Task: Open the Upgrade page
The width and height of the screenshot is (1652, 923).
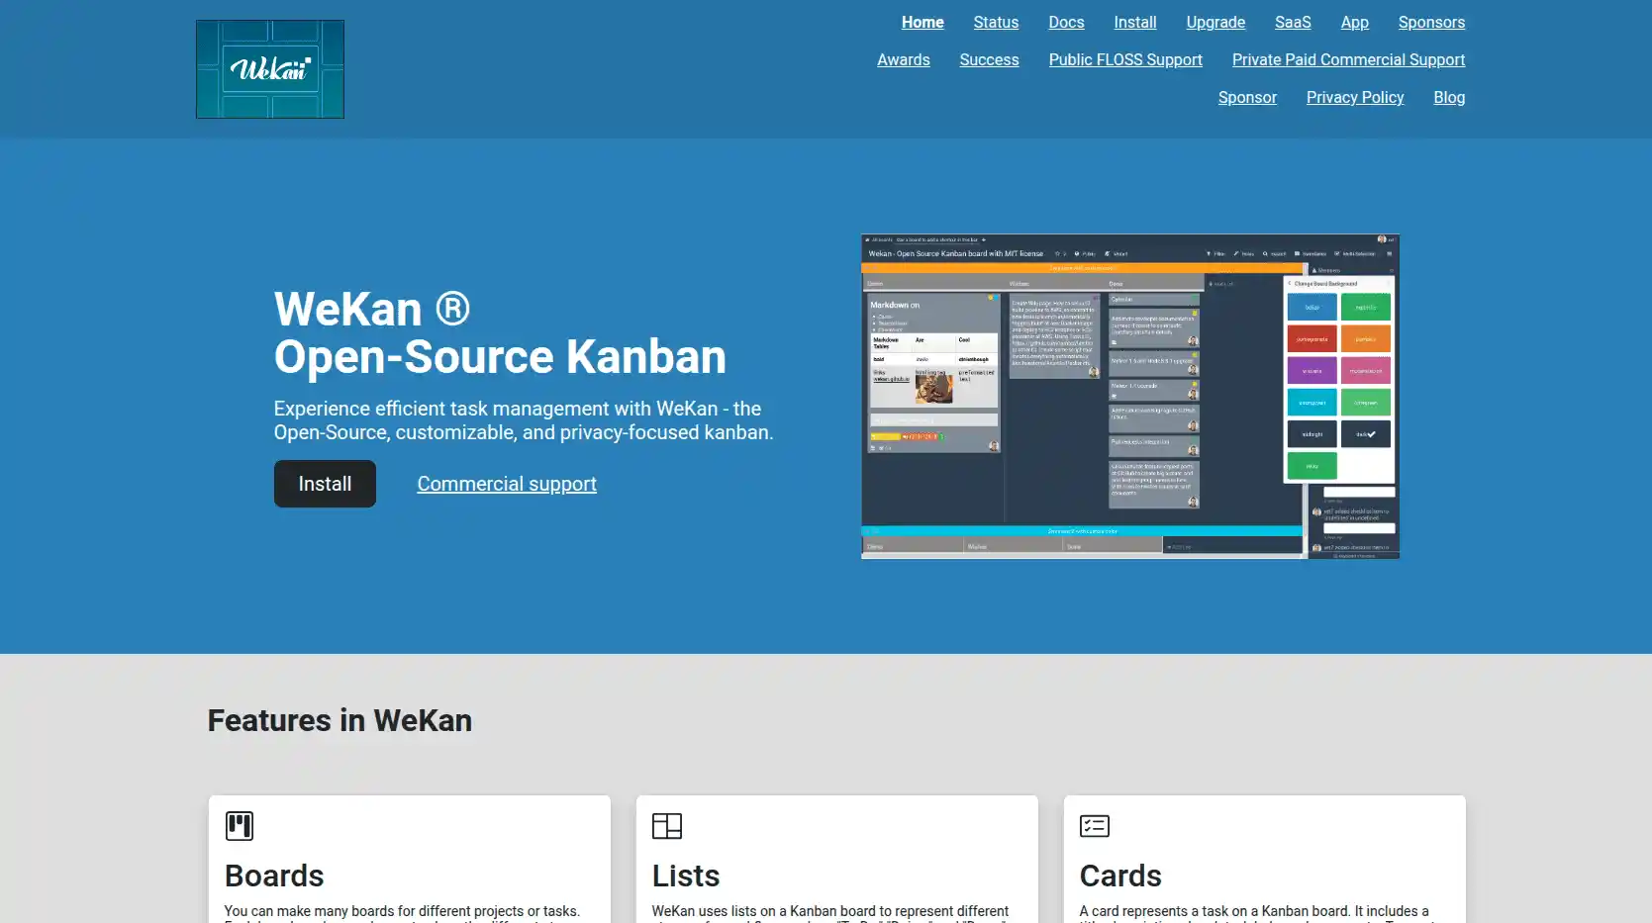Action: coord(1215,22)
